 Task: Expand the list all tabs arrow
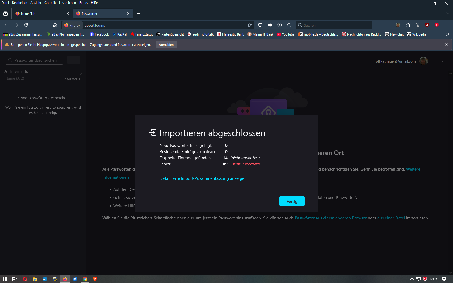click(x=447, y=13)
